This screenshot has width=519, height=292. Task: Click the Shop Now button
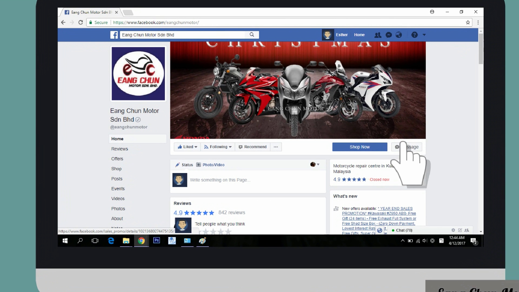(x=360, y=147)
